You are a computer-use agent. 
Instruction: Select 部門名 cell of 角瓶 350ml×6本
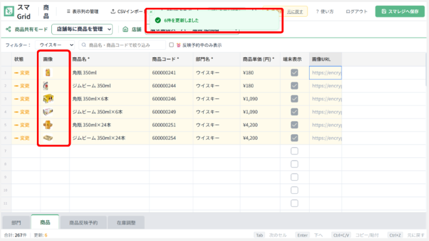(217, 98)
